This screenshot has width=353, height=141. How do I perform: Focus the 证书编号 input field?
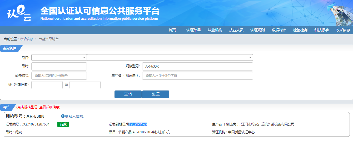coord(59,75)
